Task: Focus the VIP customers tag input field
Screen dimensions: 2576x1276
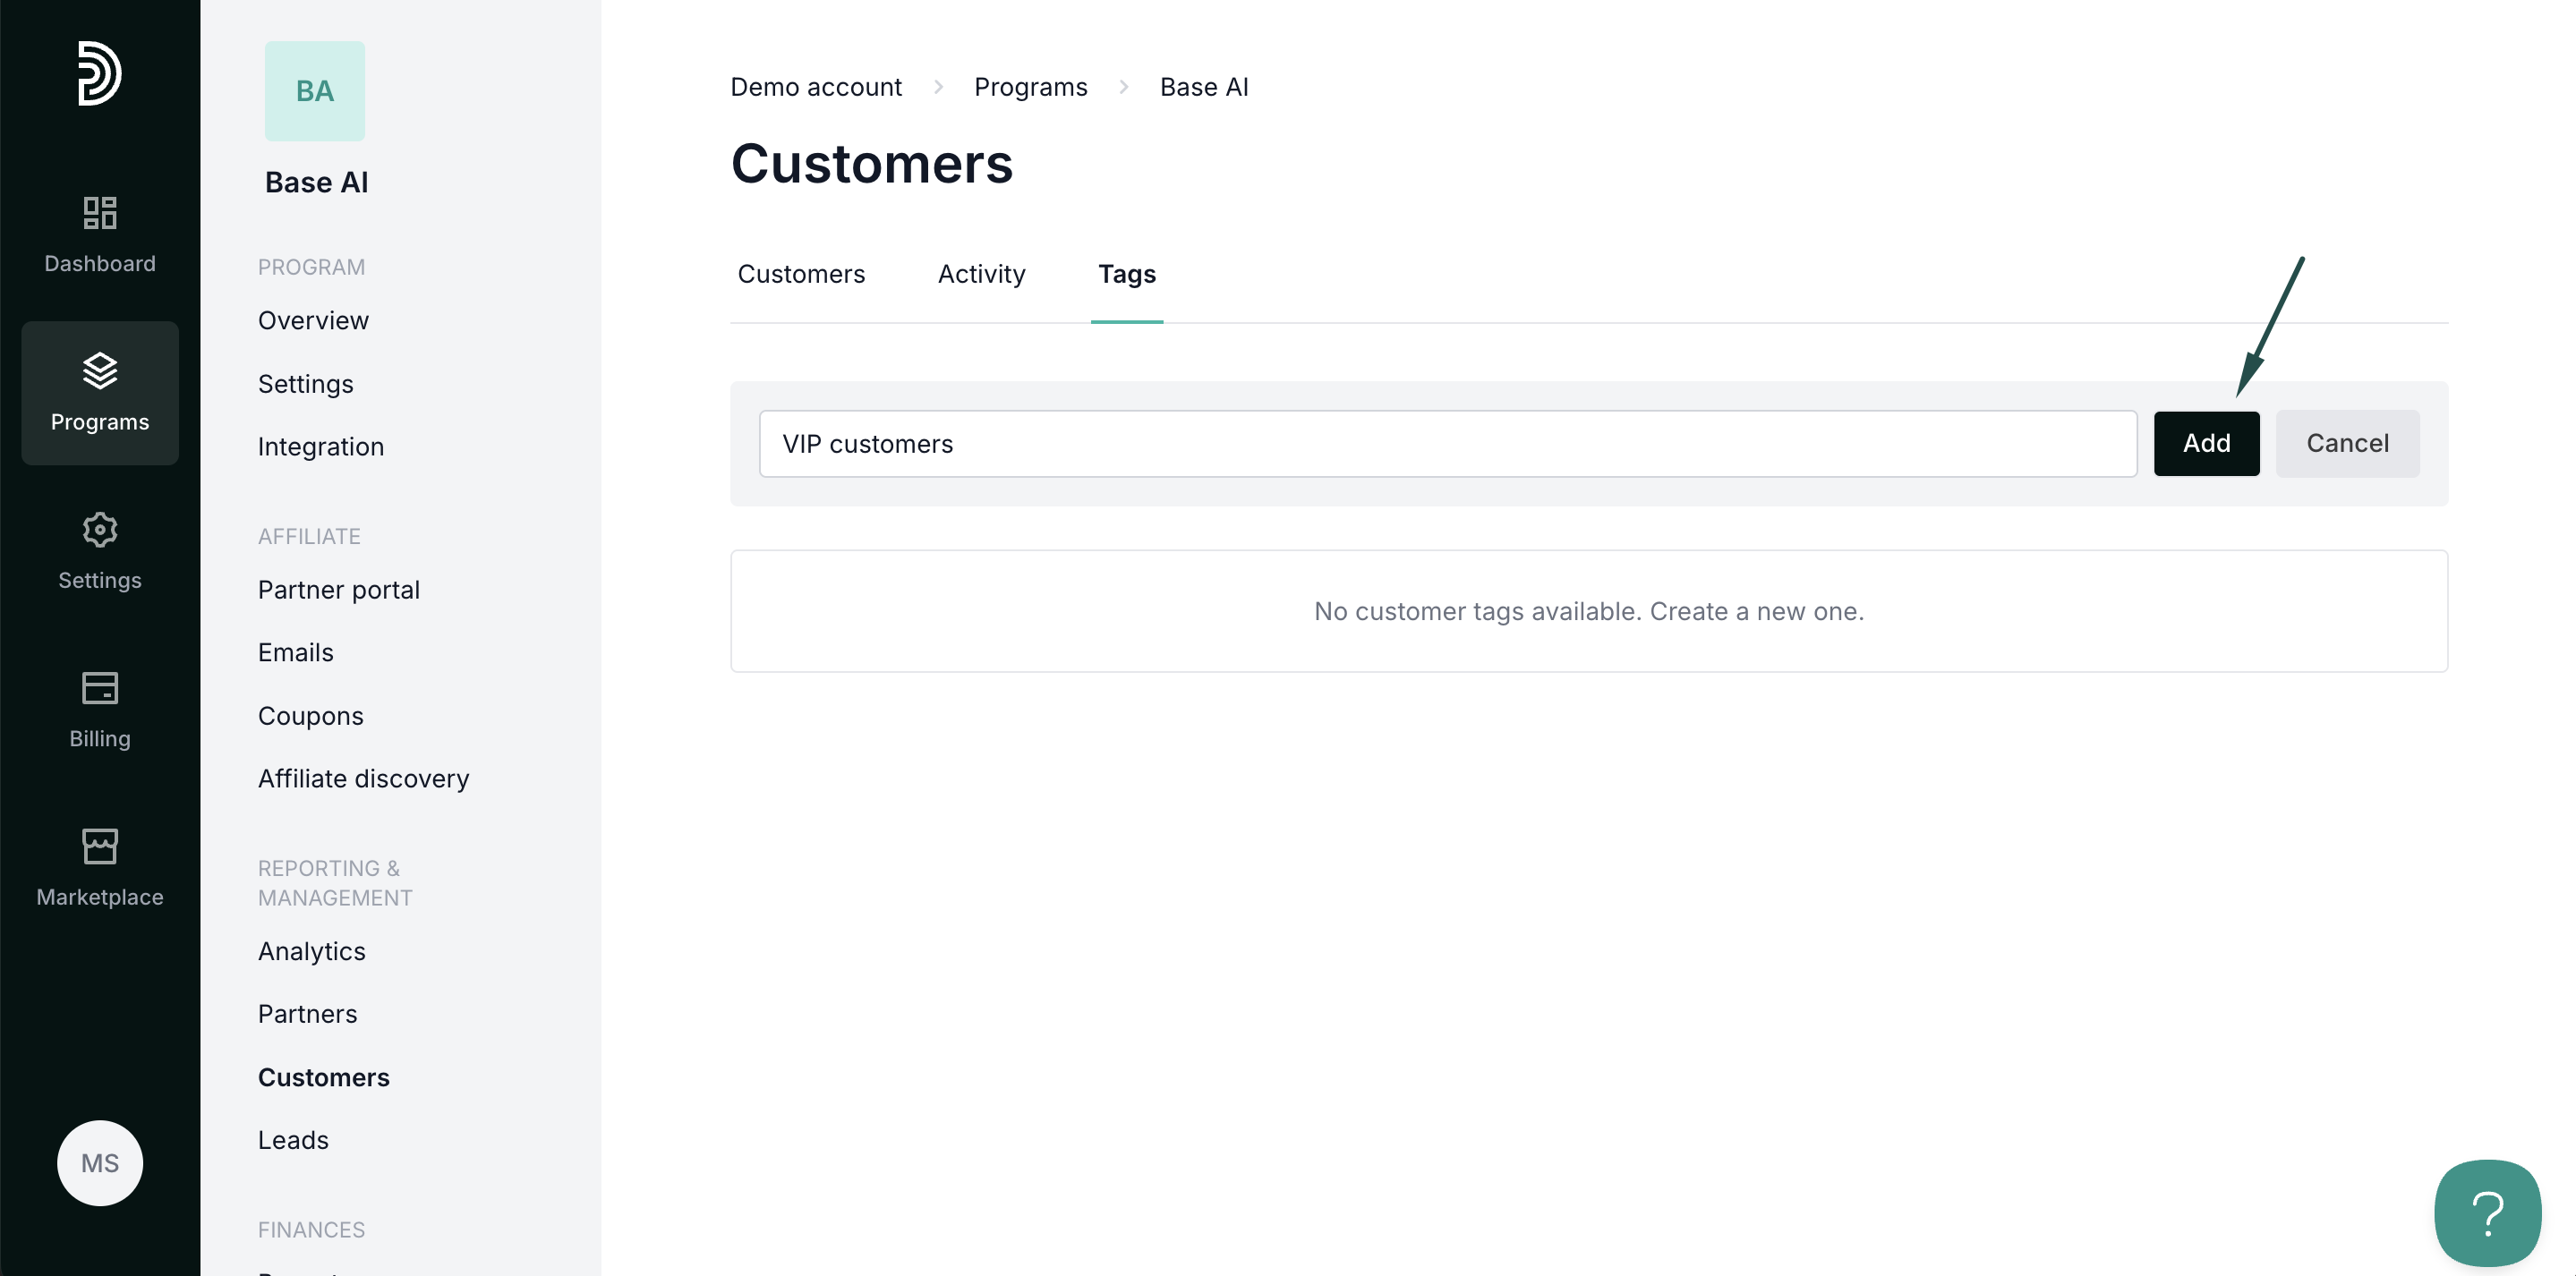Action: point(1446,443)
